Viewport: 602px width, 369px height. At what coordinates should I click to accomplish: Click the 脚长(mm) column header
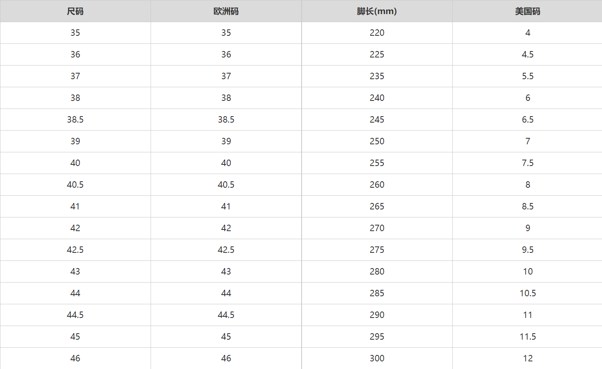[x=377, y=11]
